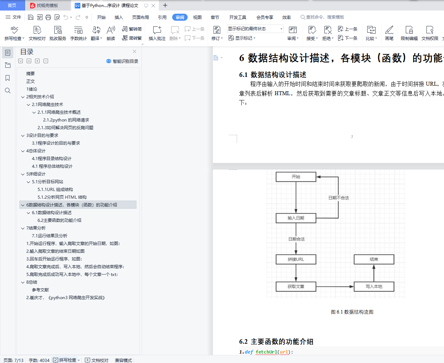
Task: Open 批改服务 correction service
Action: click(58, 34)
